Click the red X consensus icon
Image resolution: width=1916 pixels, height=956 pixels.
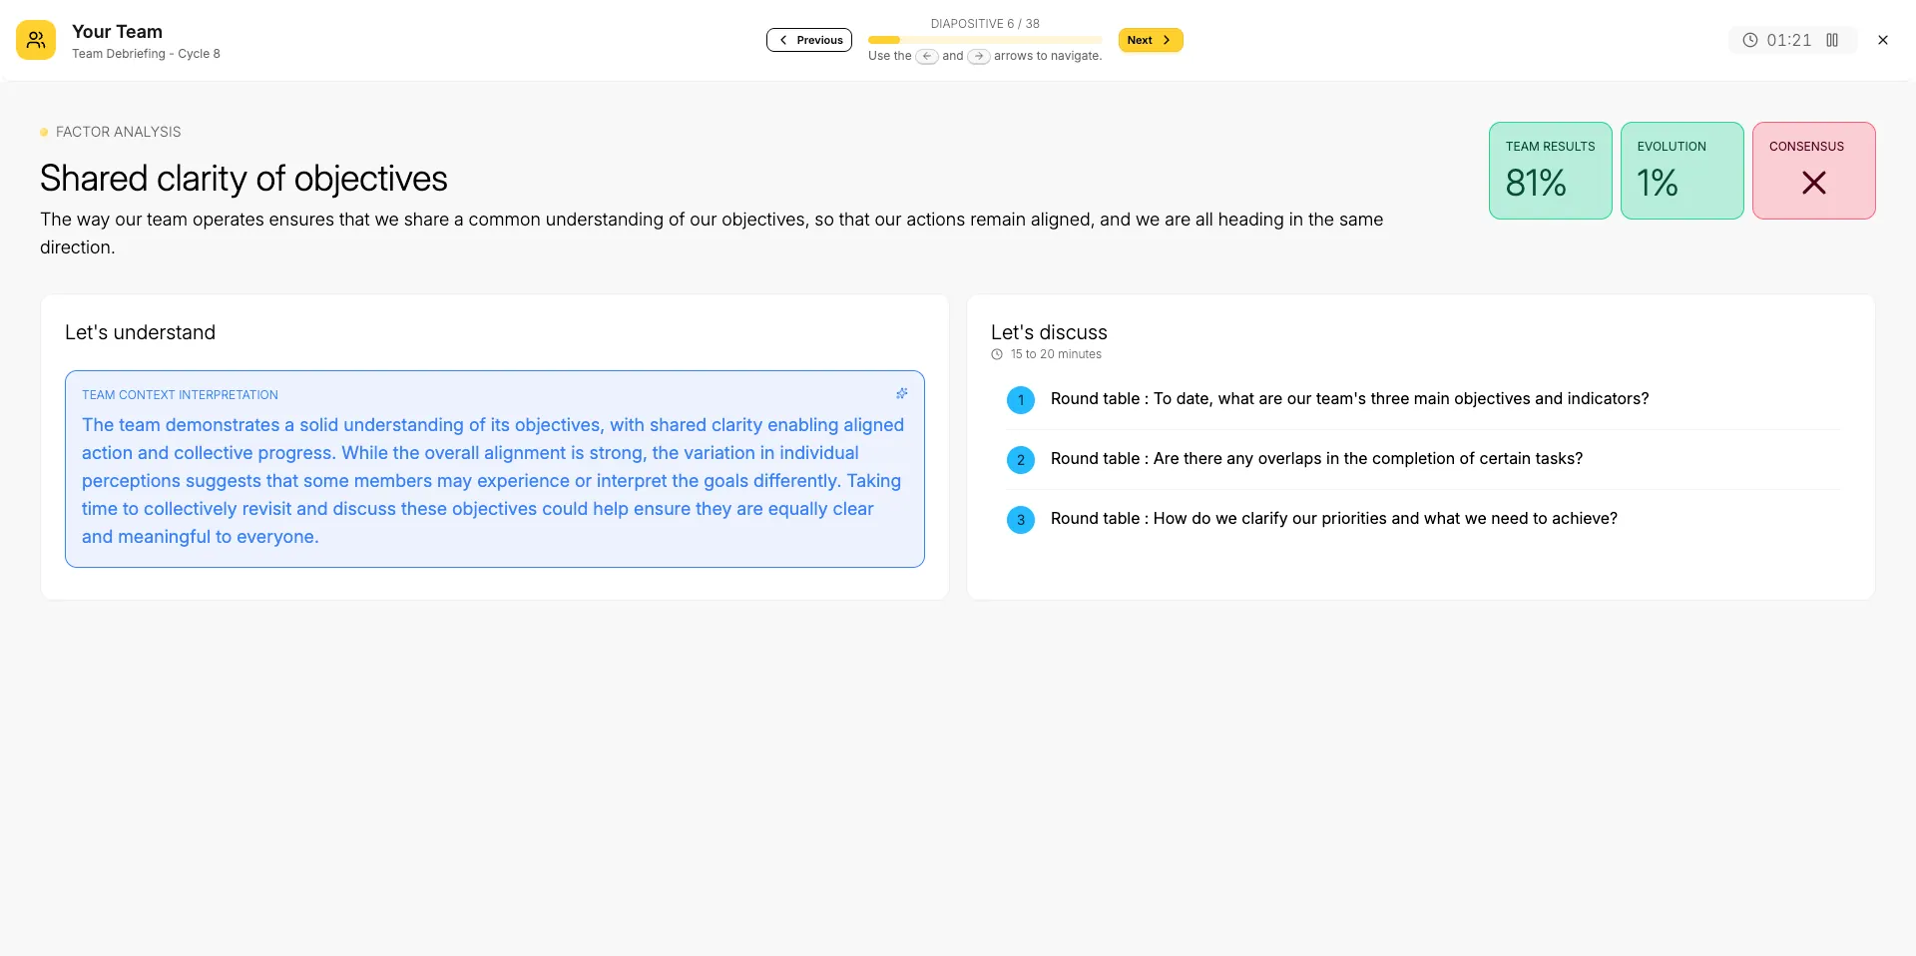tap(1813, 183)
